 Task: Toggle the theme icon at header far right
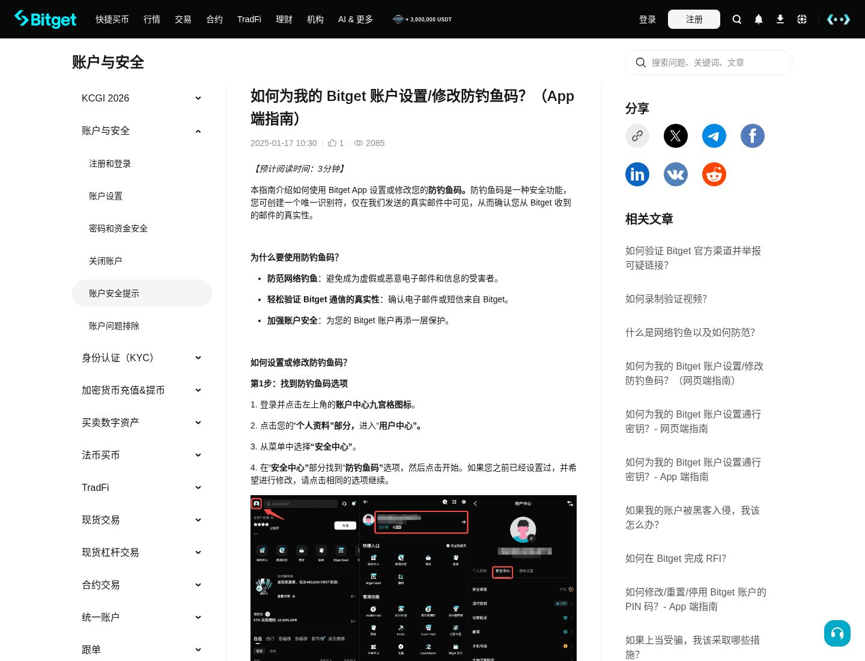point(839,19)
